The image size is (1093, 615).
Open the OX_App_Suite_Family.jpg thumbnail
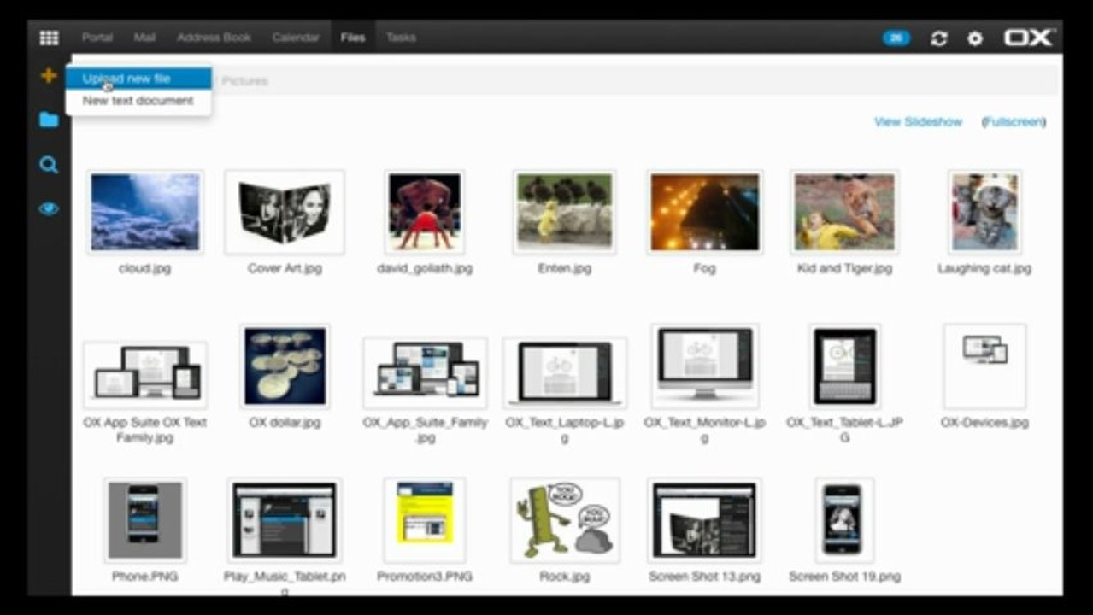point(425,372)
